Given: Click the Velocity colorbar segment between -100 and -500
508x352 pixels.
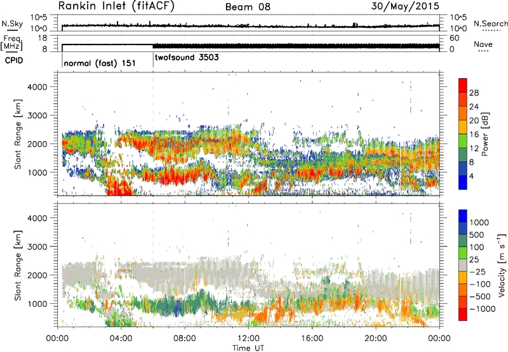Looking at the screenshot, I should pos(463,290).
